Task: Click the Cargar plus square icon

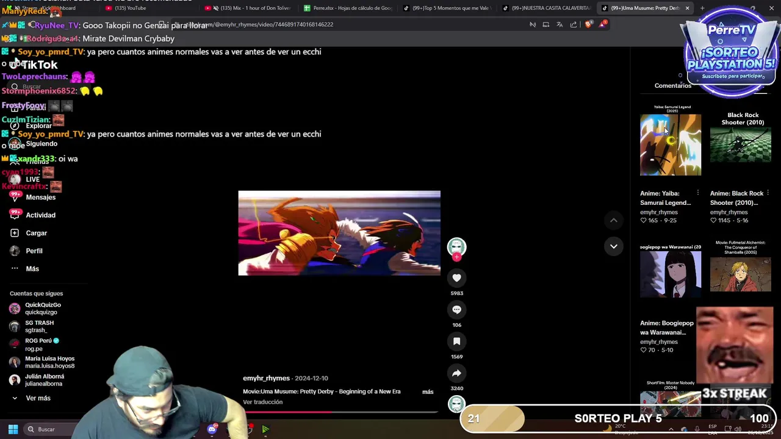Action: (x=15, y=233)
